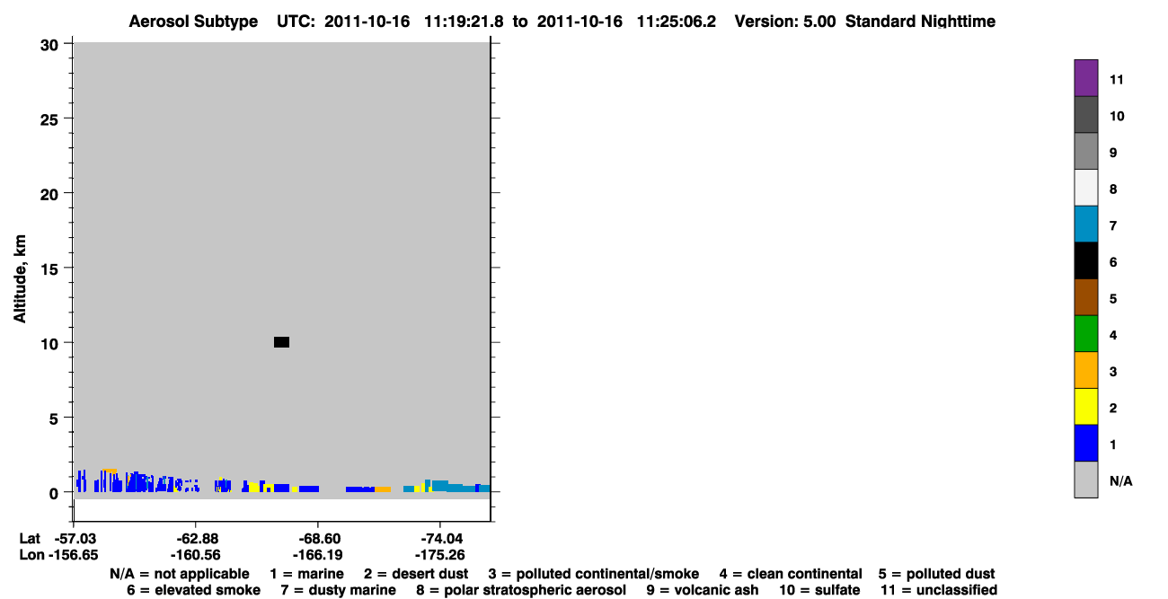Click the '7 = dusty marine' legend text

[x=338, y=590]
